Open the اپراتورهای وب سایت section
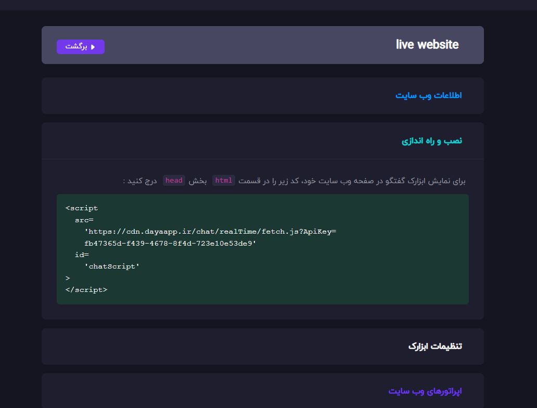 425,391
